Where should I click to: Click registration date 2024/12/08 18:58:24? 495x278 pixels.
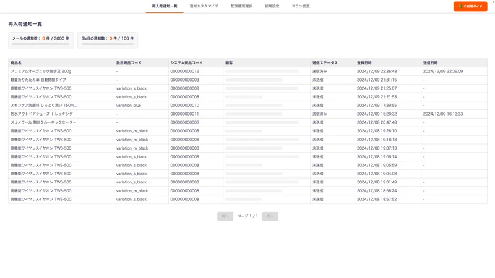pos(377,191)
